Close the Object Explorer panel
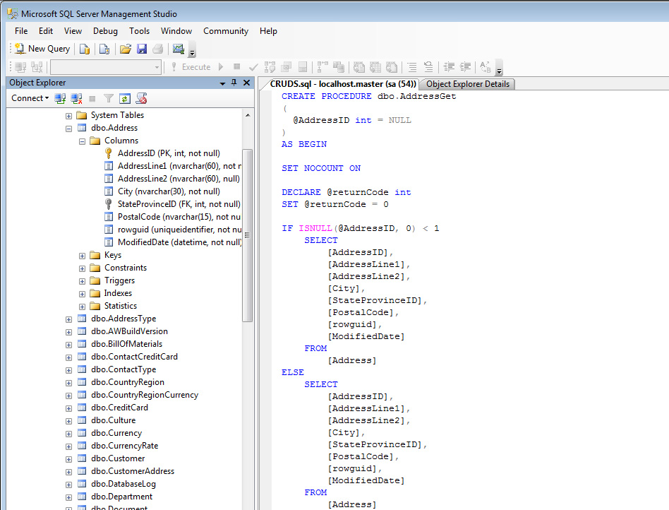Screen dimensions: 669x510 click(x=246, y=83)
